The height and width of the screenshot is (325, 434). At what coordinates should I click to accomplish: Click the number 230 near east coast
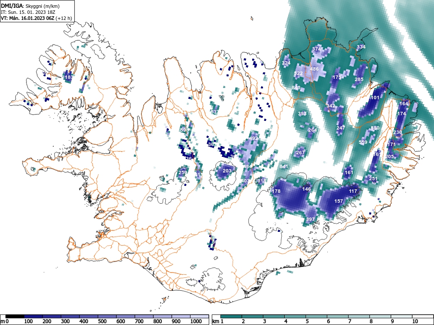pos(398,132)
